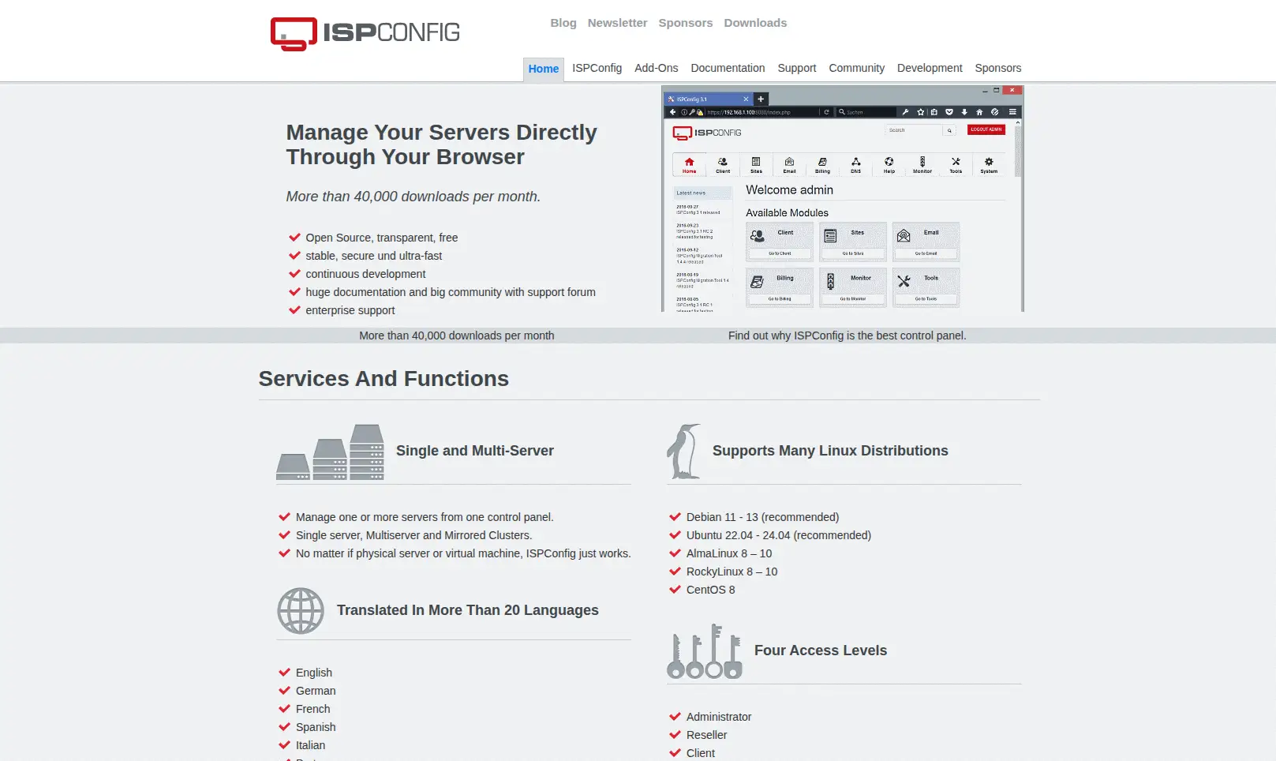
Task: Click the Sponsors link next to Newsletter
Action: [x=686, y=23]
